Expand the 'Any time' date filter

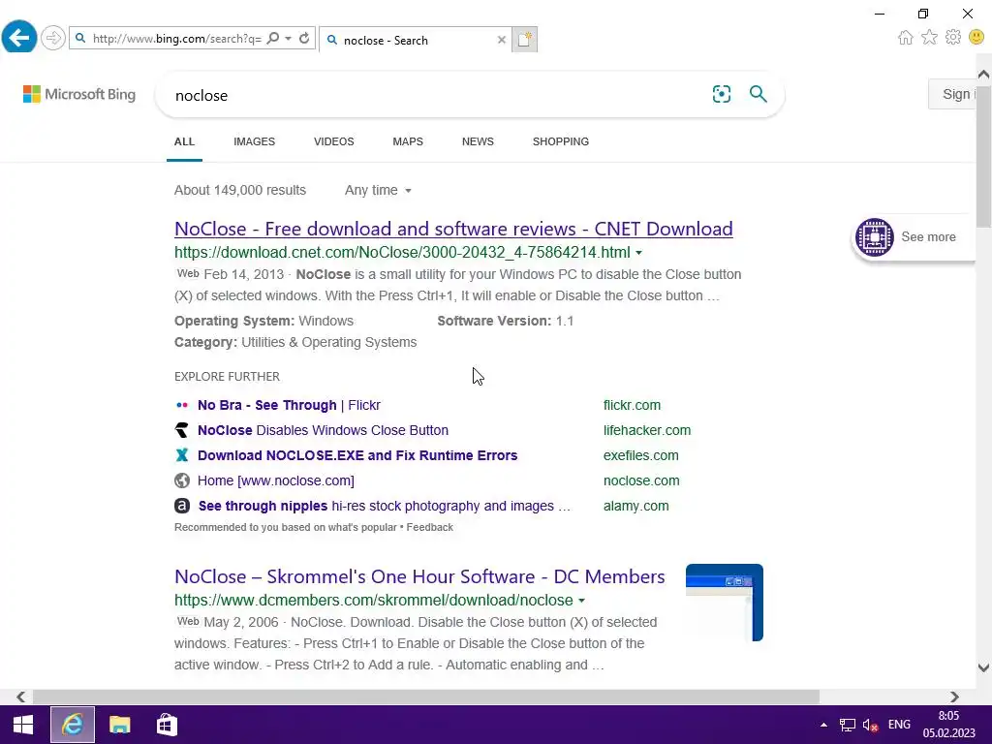point(378,191)
